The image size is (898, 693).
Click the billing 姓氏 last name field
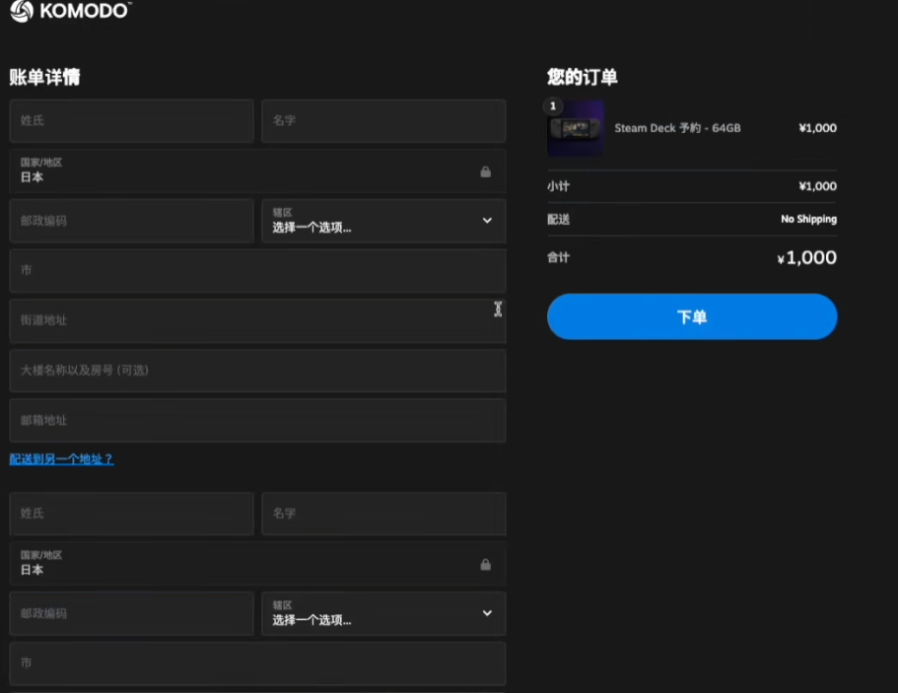[131, 120]
